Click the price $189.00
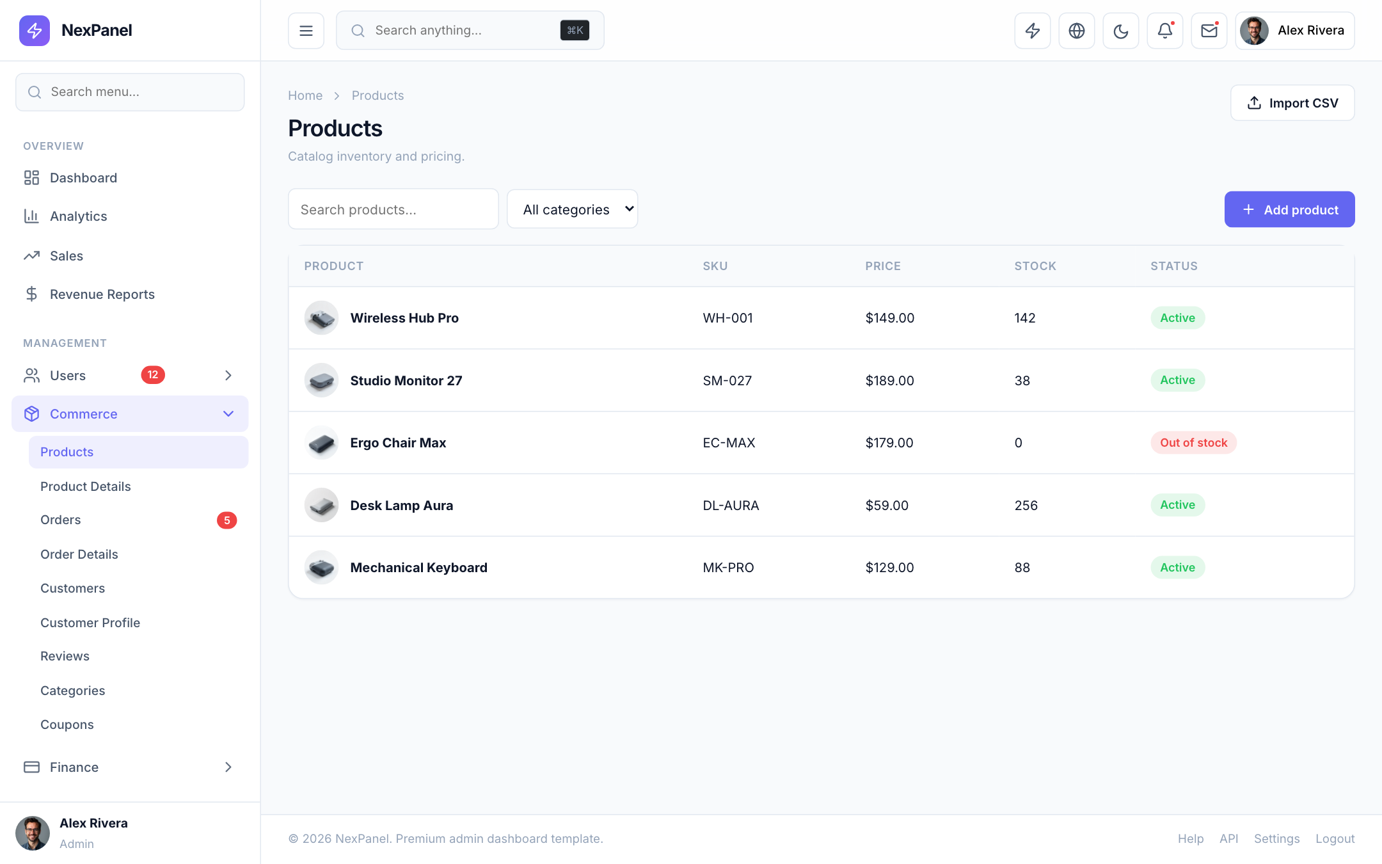 click(x=889, y=380)
